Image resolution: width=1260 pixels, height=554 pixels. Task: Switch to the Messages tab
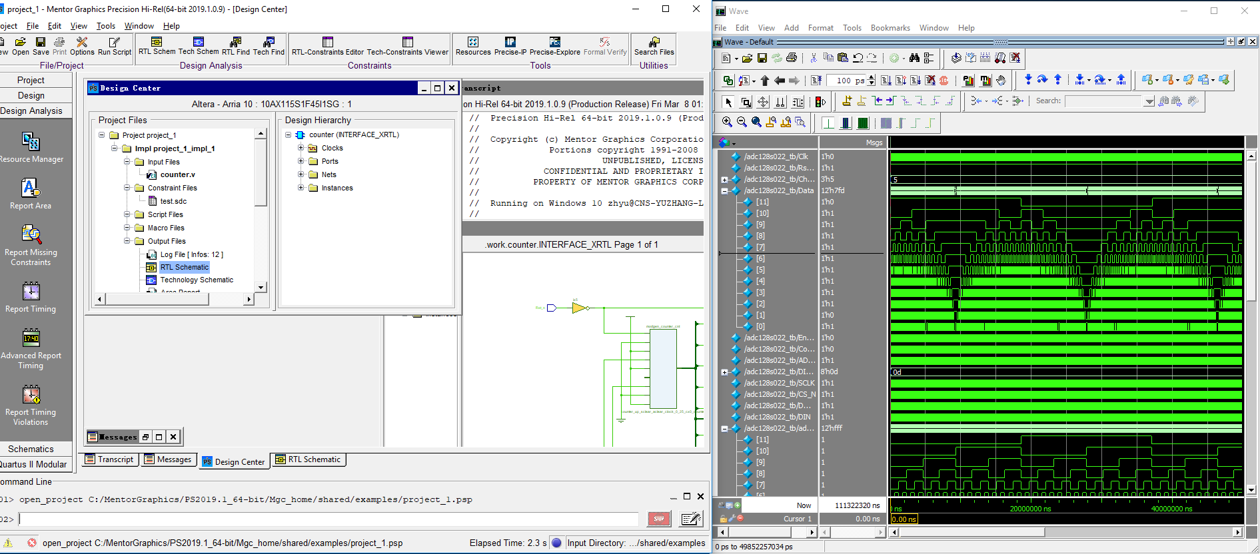168,459
